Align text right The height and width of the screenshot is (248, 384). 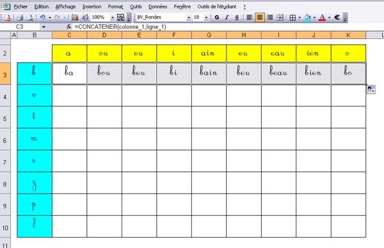(269, 17)
